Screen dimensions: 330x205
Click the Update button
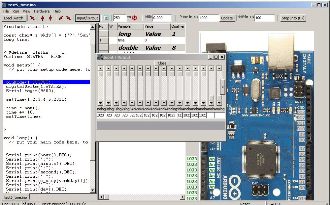pyautogui.click(x=227, y=18)
